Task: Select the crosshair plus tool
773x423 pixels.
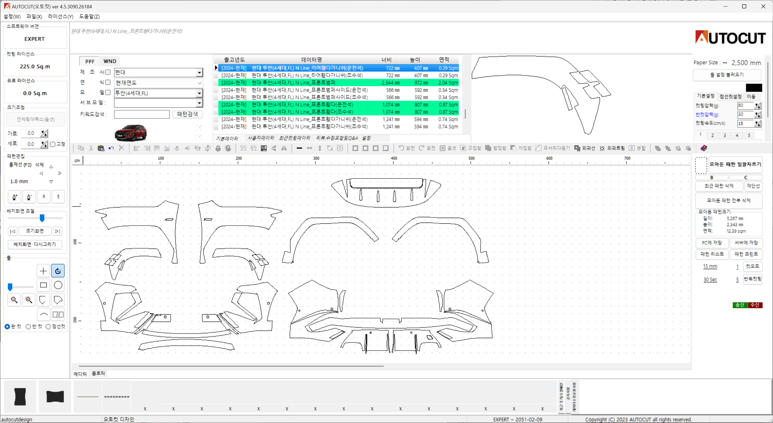Action: 43,271
